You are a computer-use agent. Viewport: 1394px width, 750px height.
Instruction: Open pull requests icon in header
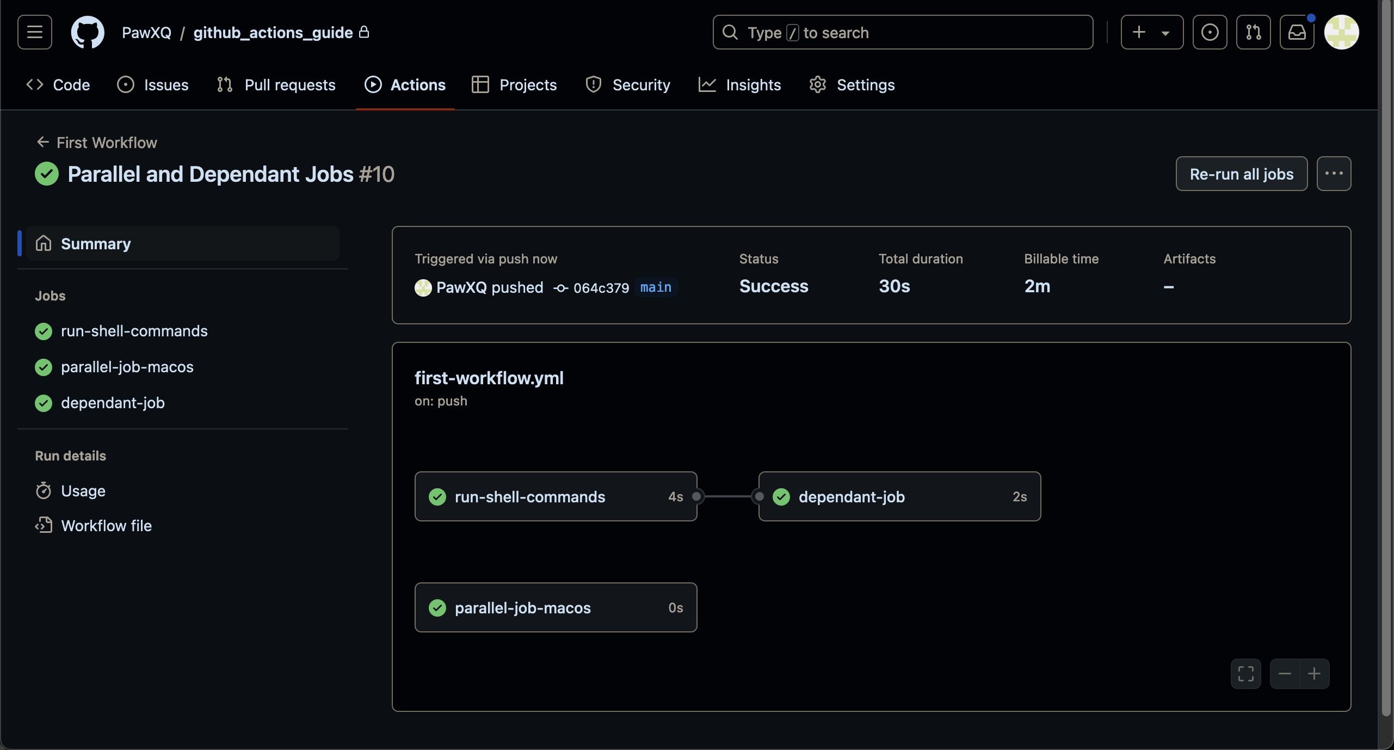click(x=1253, y=32)
